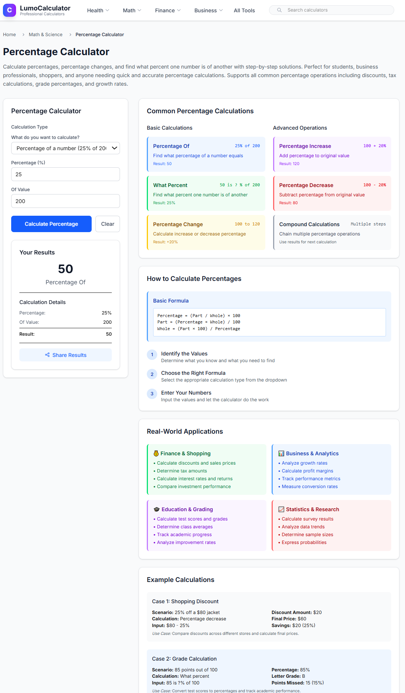Image resolution: width=405 pixels, height=693 pixels.
Task: Click the Statistics & Research graph icon
Action: coord(281,509)
